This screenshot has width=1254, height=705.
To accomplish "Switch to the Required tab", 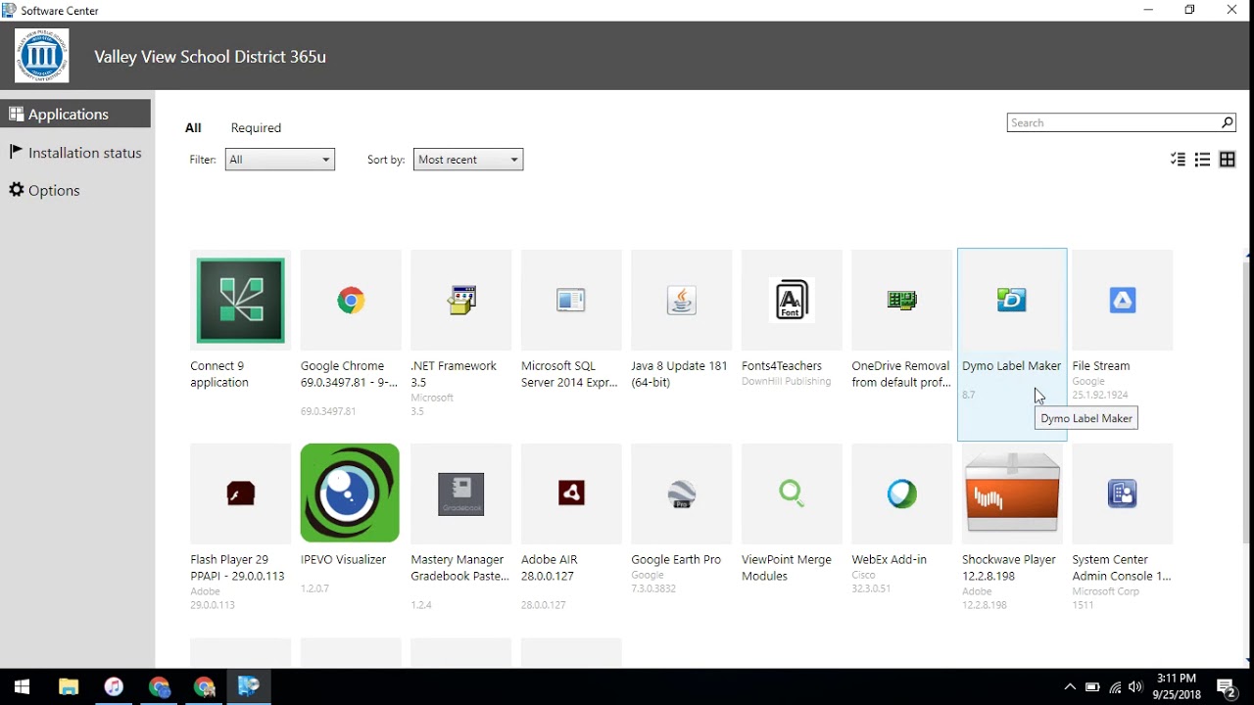I will (256, 127).
